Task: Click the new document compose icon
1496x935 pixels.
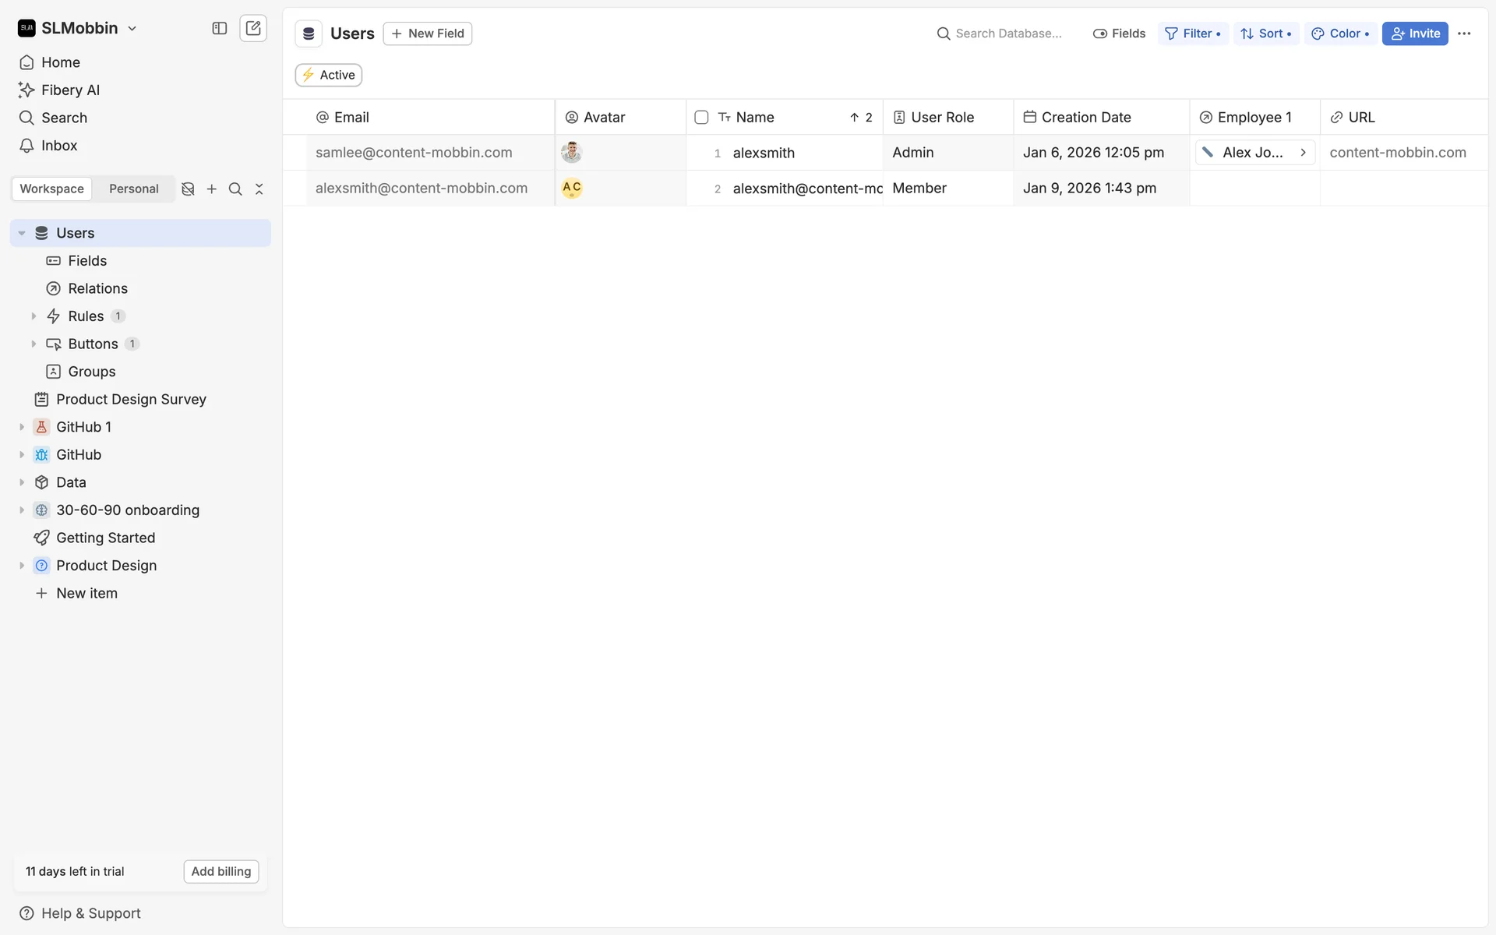Action: 253,28
